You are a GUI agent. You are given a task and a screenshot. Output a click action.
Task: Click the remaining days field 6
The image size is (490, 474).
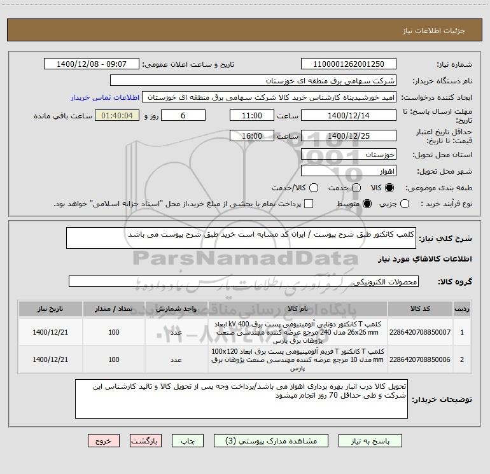[x=183, y=116]
